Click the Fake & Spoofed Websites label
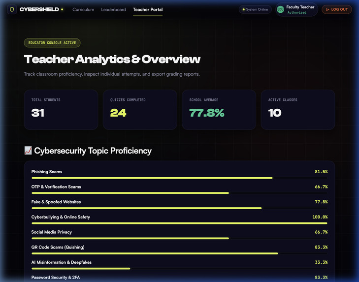This screenshot has width=359, height=282. click(56, 202)
